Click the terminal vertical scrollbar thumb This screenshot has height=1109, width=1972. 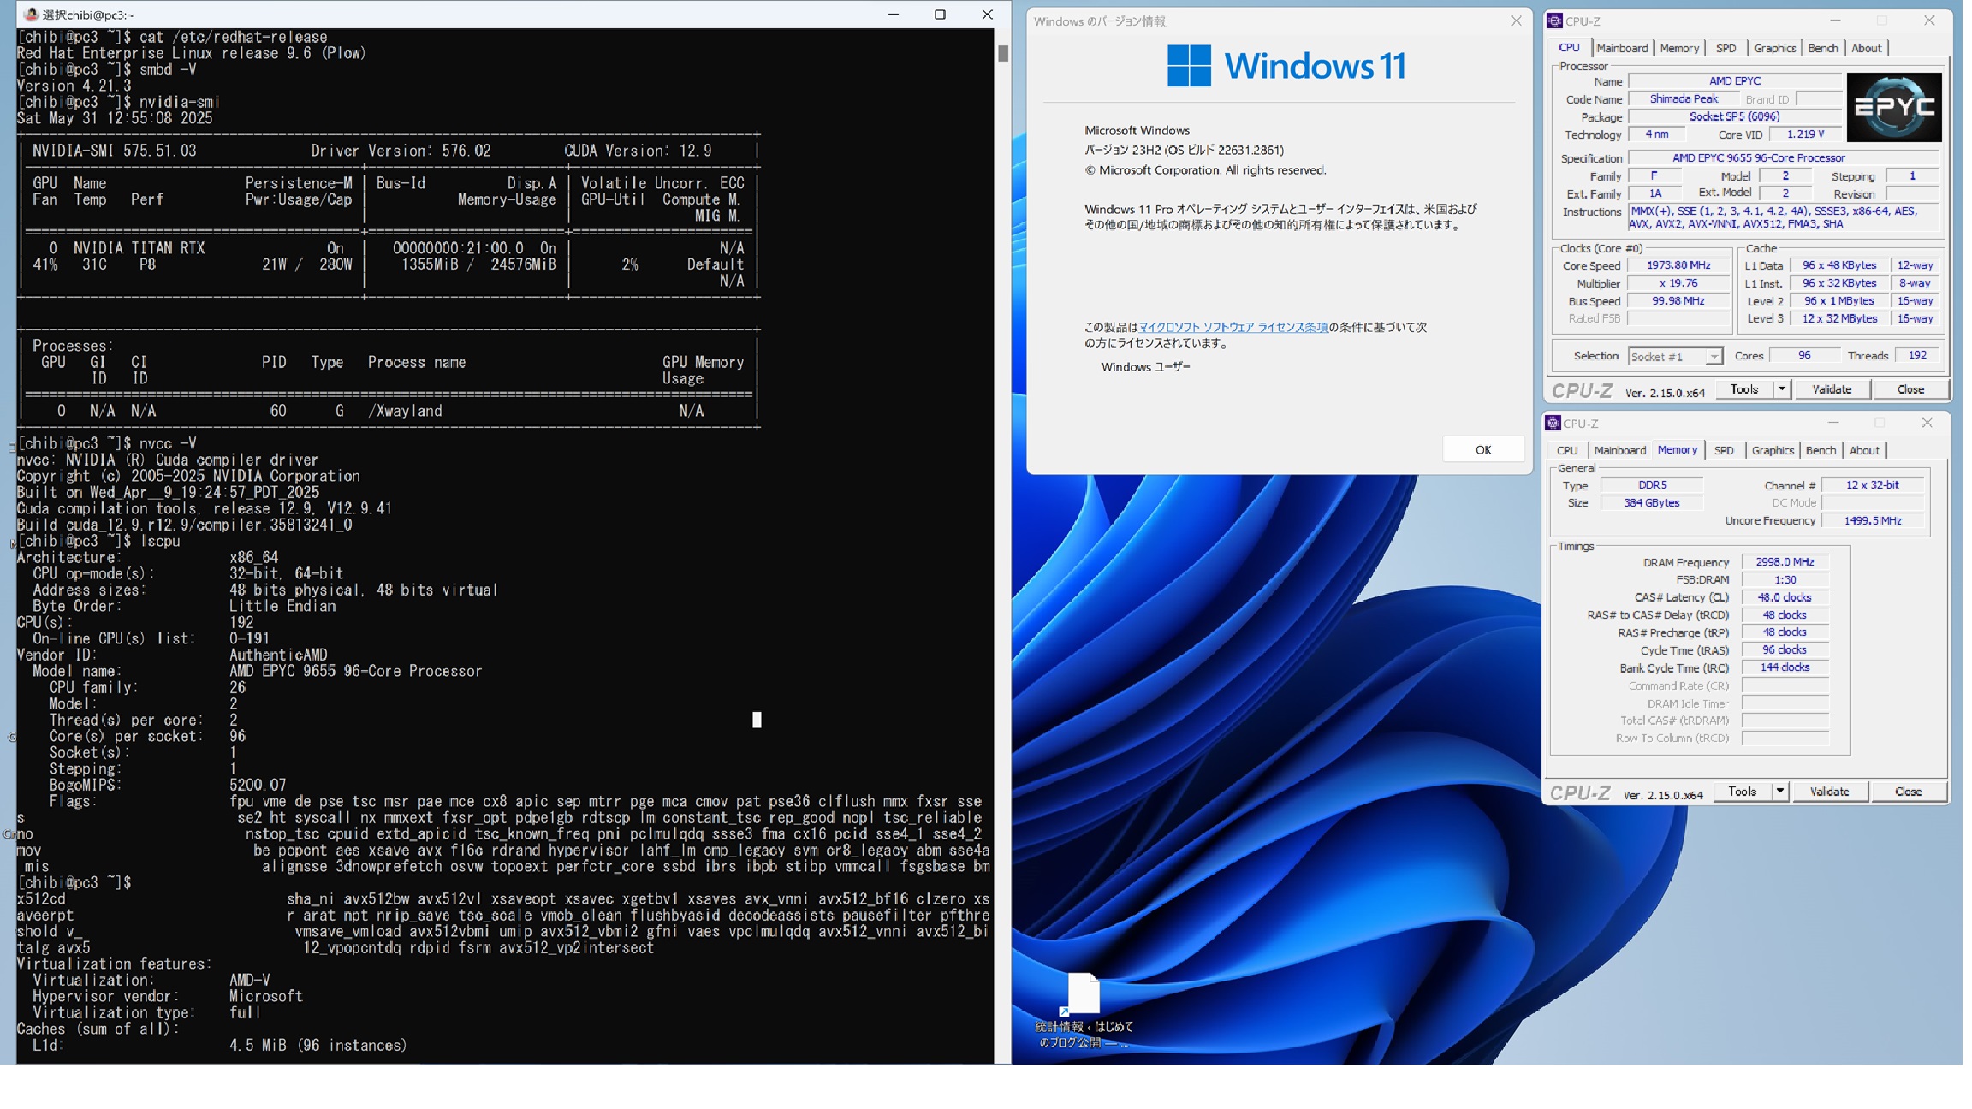(x=1003, y=54)
